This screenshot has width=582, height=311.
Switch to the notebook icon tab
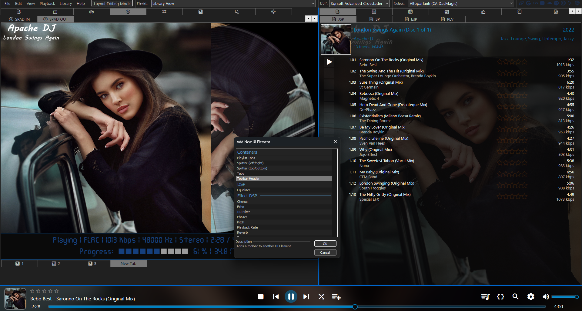520,12
